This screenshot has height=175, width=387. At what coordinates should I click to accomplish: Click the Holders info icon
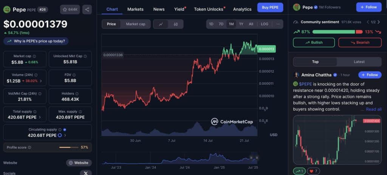77,94
